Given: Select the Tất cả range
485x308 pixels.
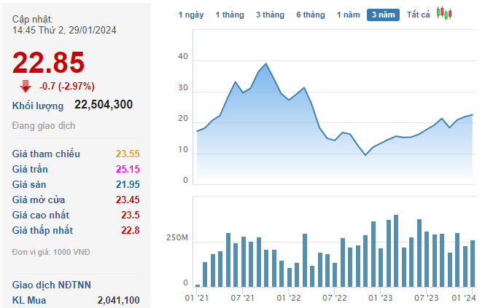Looking at the screenshot, I should click(419, 15).
